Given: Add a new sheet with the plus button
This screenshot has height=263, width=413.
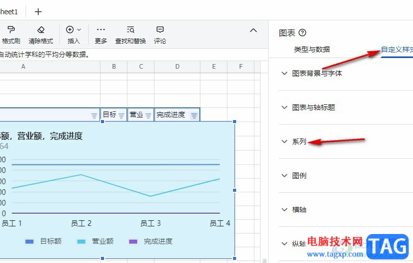Looking at the screenshot, I should tap(38, 12).
